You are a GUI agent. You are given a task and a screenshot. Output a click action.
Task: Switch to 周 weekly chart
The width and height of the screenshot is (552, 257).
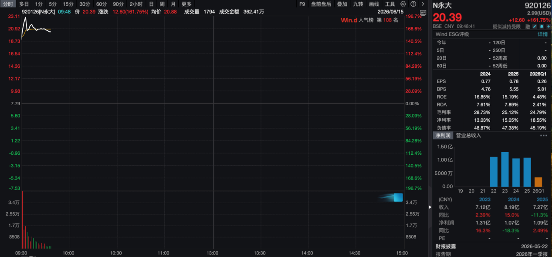pyautogui.click(x=162, y=4)
